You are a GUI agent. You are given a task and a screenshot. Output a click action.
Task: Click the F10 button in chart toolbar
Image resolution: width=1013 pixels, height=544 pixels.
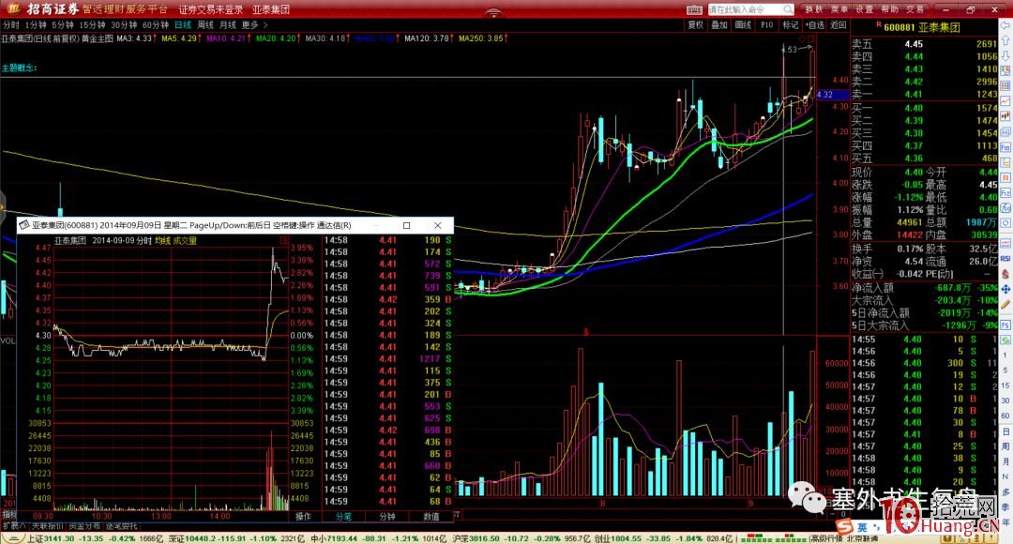pyautogui.click(x=767, y=25)
